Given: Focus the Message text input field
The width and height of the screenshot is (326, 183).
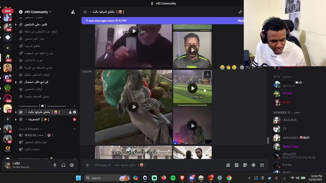Looking at the screenshot, I should 158,165.
